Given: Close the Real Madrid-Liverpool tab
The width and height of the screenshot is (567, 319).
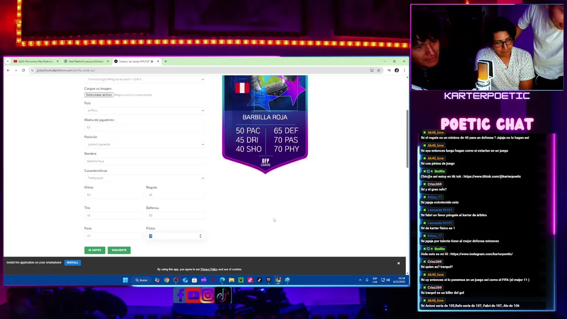Looking at the screenshot, I should coord(108,61).
